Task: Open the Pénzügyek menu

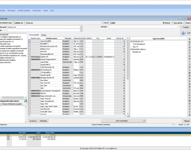Action: point(11,10)
